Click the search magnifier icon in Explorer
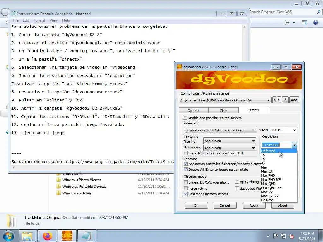The image size is (323, 242). coord(319,12)
